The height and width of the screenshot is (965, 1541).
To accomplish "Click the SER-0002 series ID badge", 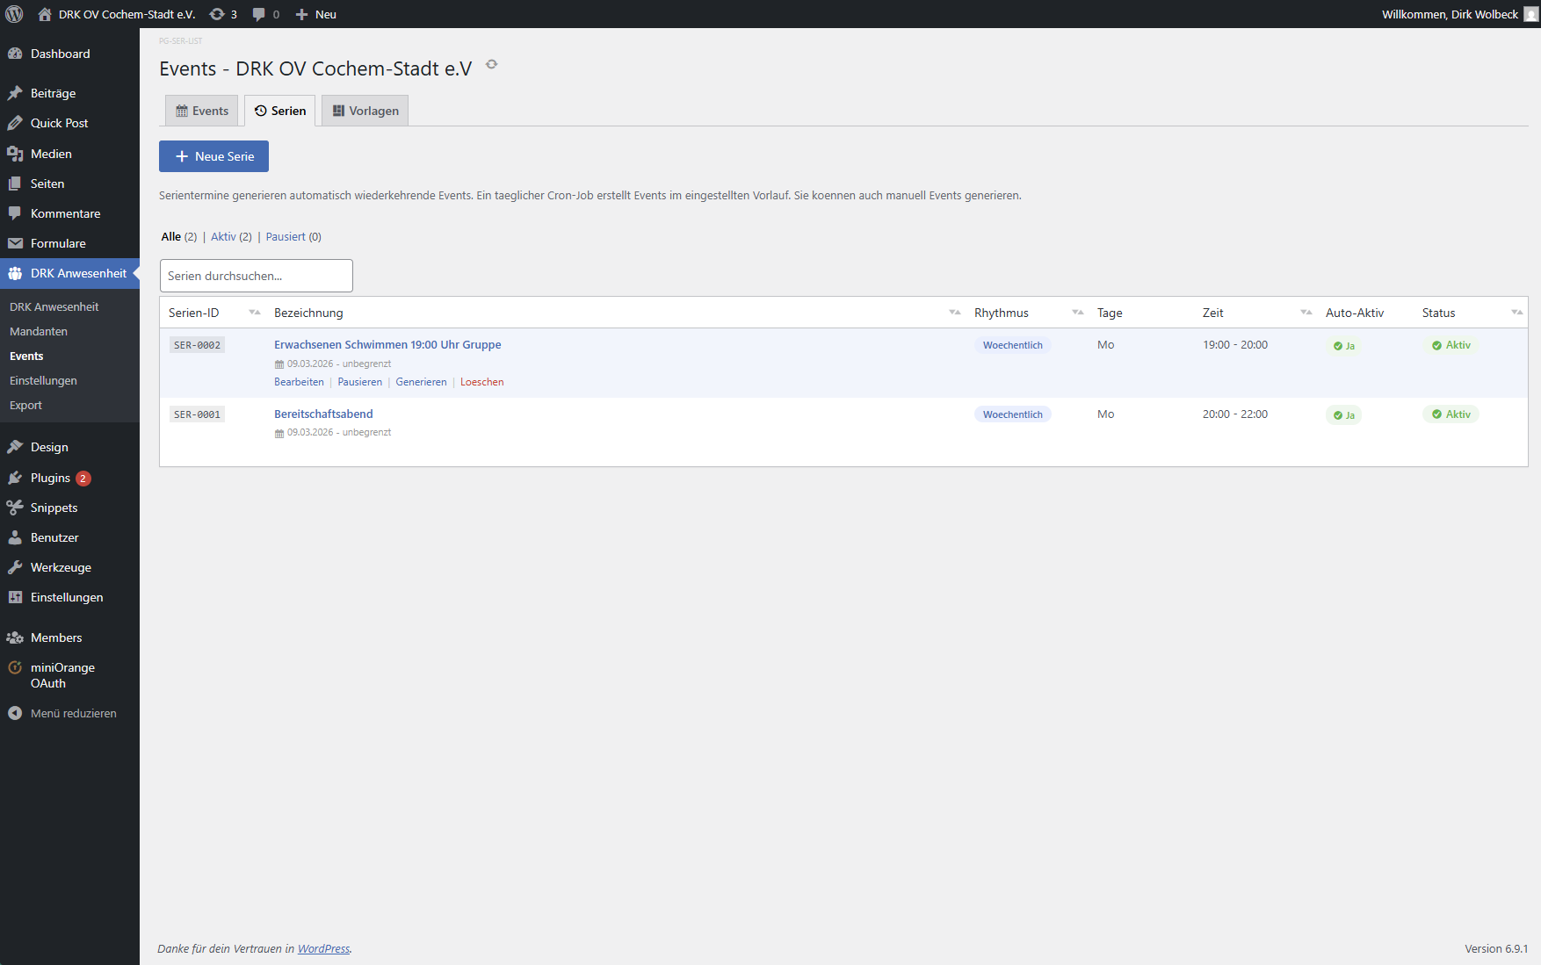I will coord(197,345).
